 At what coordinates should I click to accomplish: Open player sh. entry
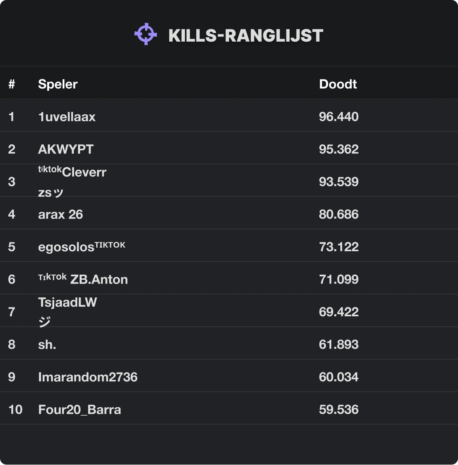click(47, 345)
